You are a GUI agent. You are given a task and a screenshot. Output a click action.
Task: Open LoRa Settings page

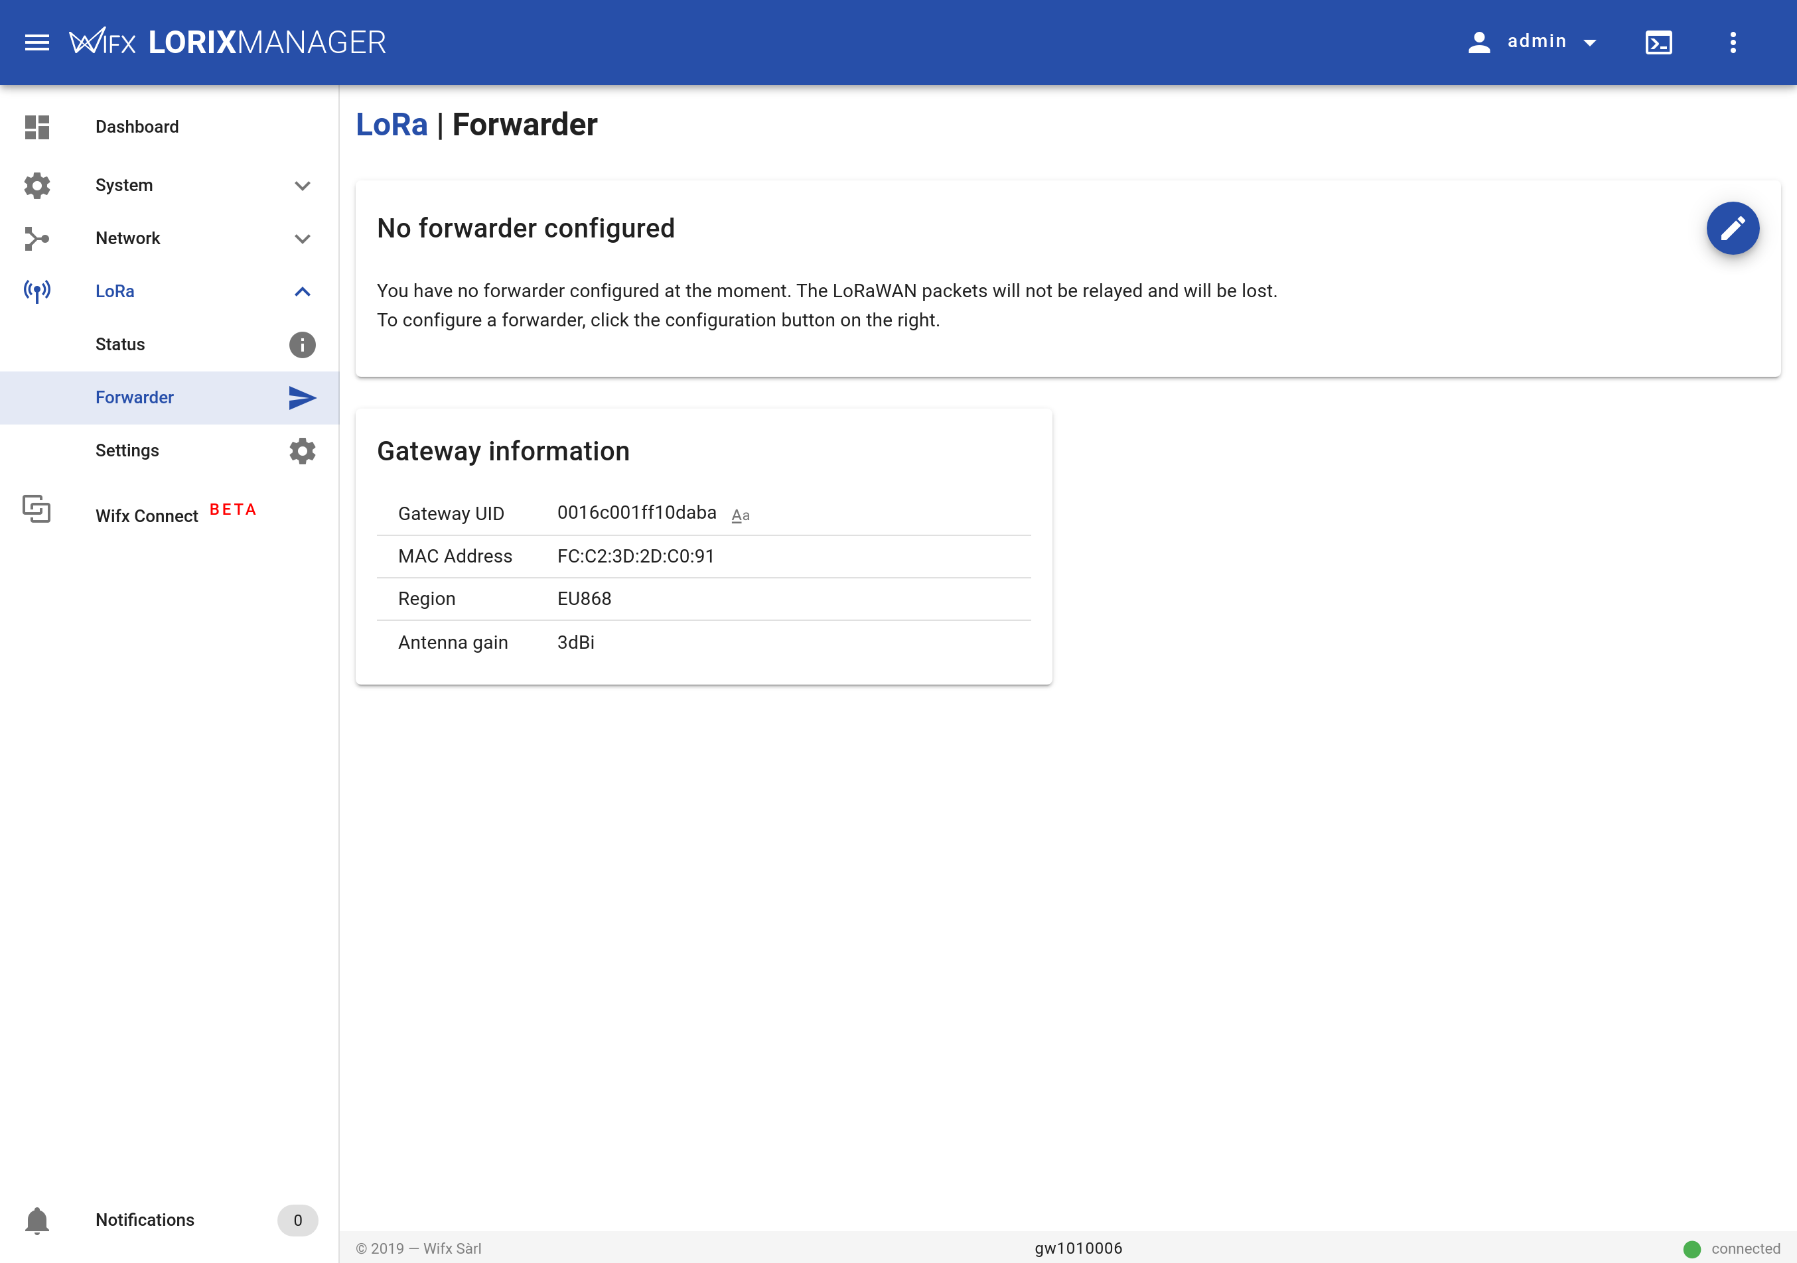pos(126,448)
